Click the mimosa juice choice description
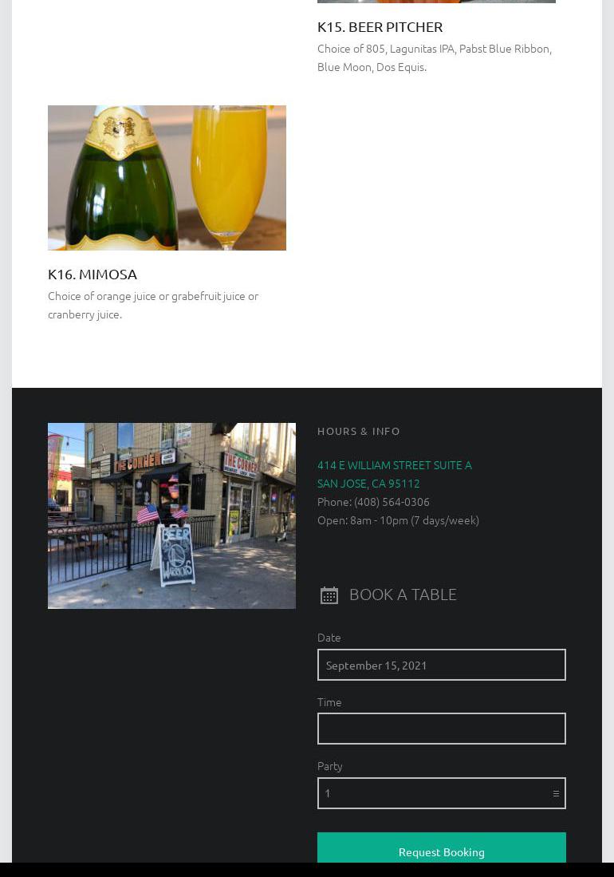 (x=153, y=306)
